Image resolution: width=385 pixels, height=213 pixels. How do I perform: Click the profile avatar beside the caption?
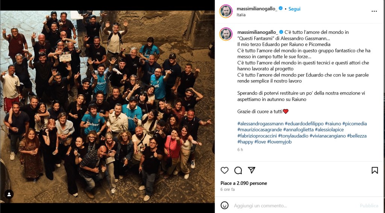click(x=226, y=34)
